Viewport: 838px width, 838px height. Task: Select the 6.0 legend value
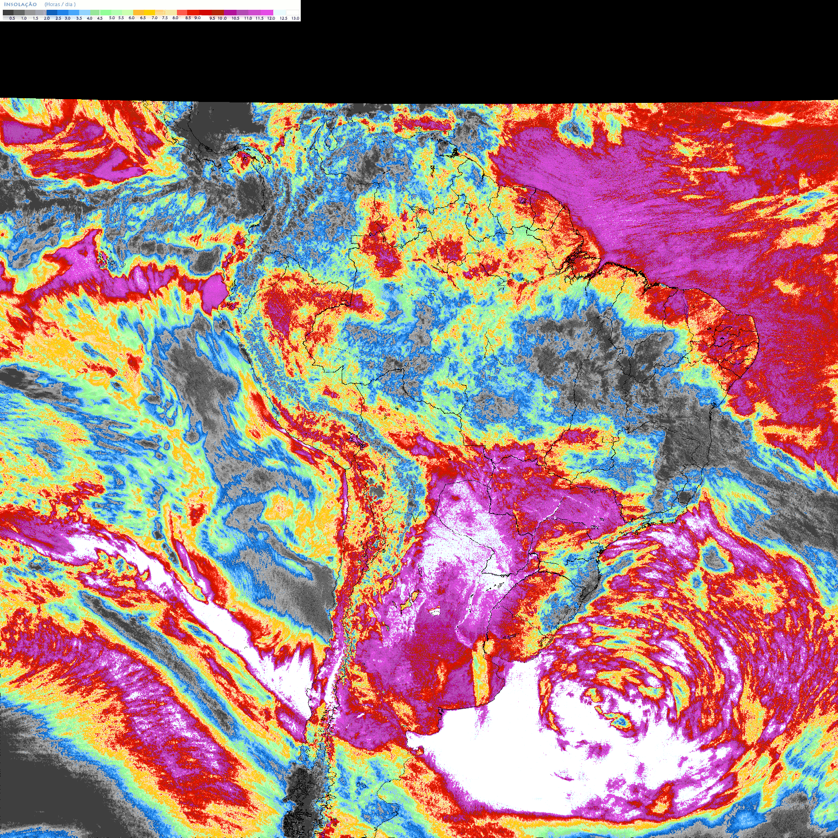pos(131,18)
